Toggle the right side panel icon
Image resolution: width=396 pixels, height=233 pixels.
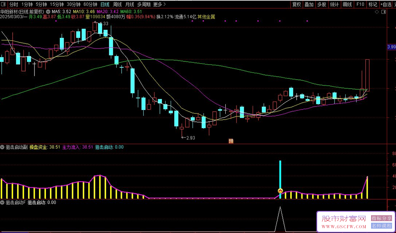[x=384, y=11]
